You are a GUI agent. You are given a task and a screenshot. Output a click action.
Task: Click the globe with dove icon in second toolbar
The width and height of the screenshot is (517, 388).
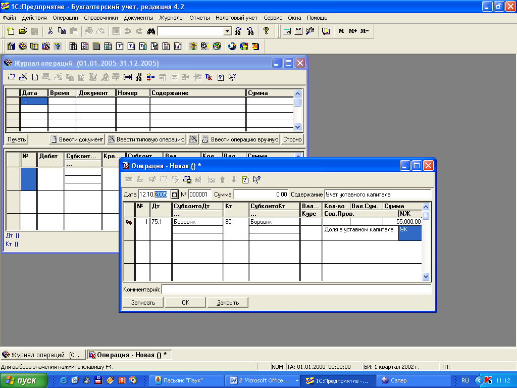click(x=232, y=46)
